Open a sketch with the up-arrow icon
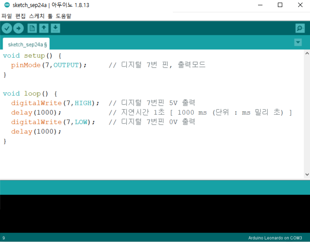310x242 pixels. pyautogui.click(x=44, y=28)
